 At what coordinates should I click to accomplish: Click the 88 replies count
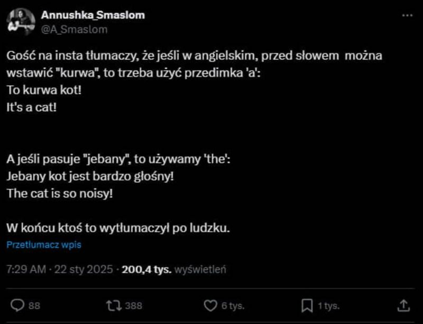pos(34,306)
